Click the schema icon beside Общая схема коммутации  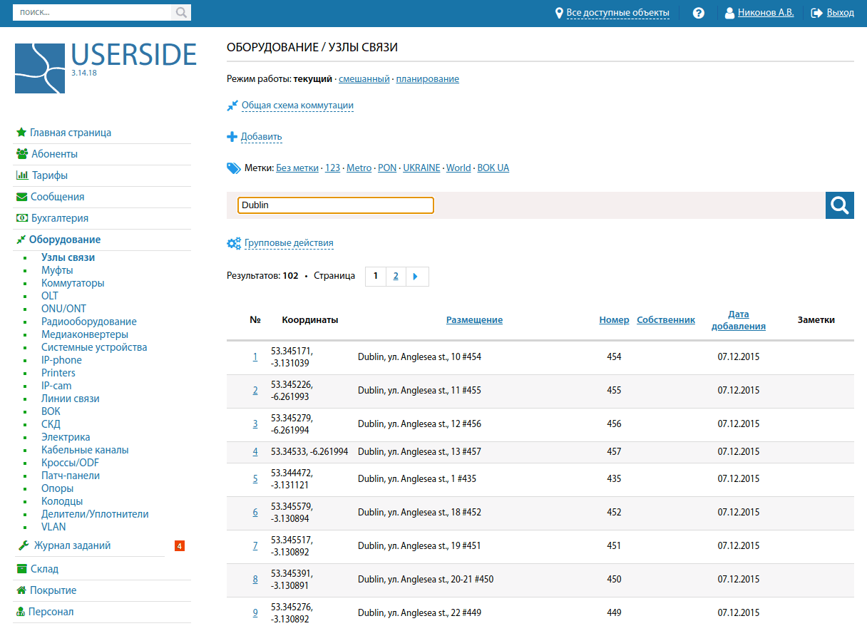(x=232, y=105)
